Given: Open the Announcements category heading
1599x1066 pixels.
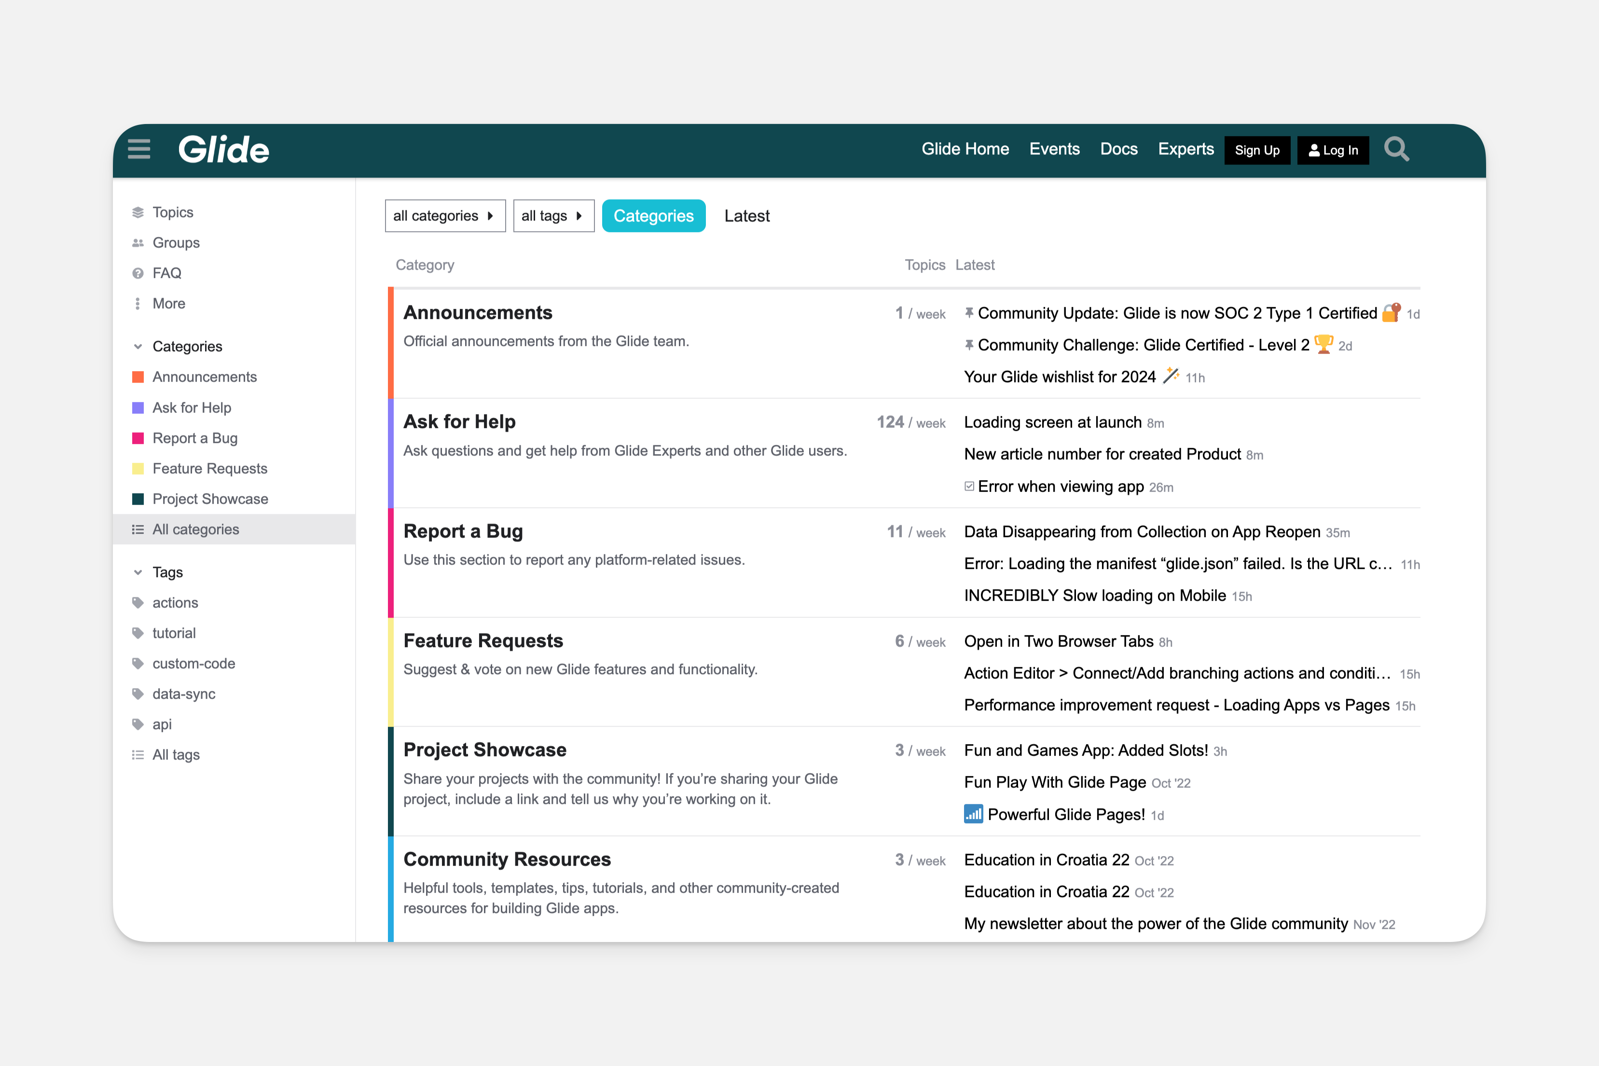Looking at the screenshot, I should coord(478,312).
